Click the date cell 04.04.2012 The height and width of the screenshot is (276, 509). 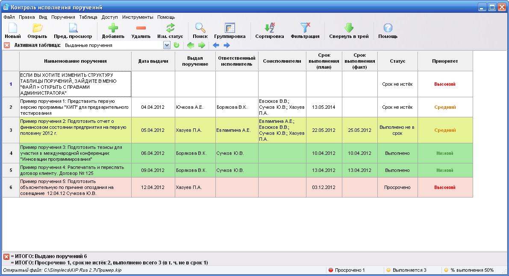pyautogui.click(x=153, y=107)
